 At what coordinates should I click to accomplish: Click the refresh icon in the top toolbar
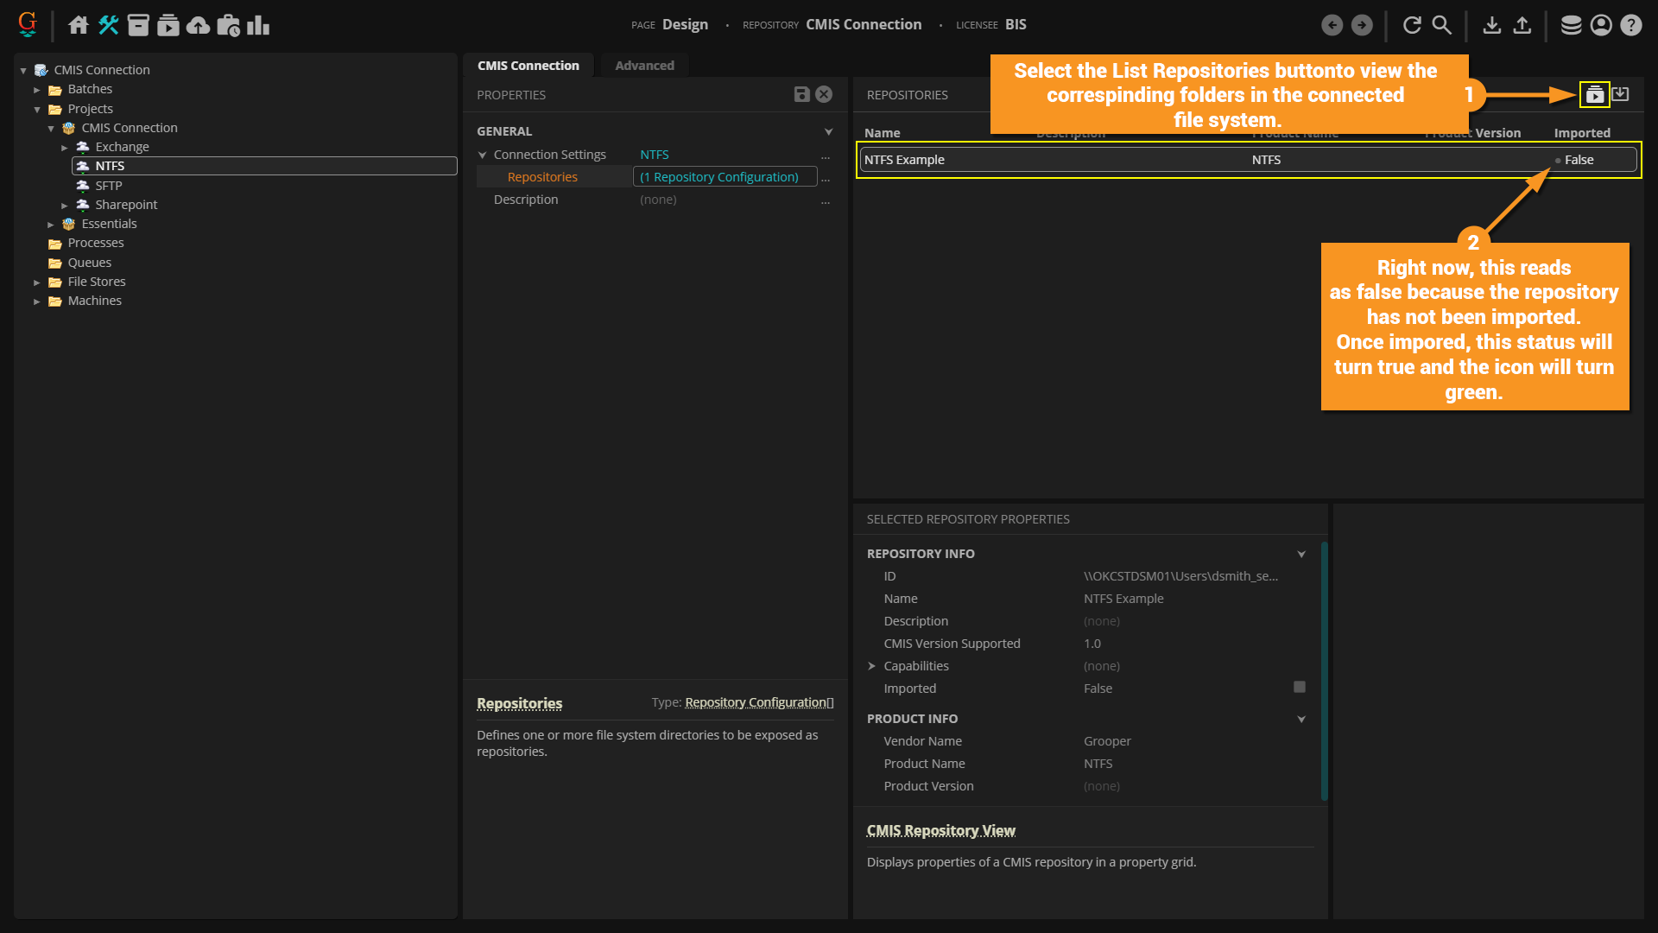click(x=1412, y=25)
